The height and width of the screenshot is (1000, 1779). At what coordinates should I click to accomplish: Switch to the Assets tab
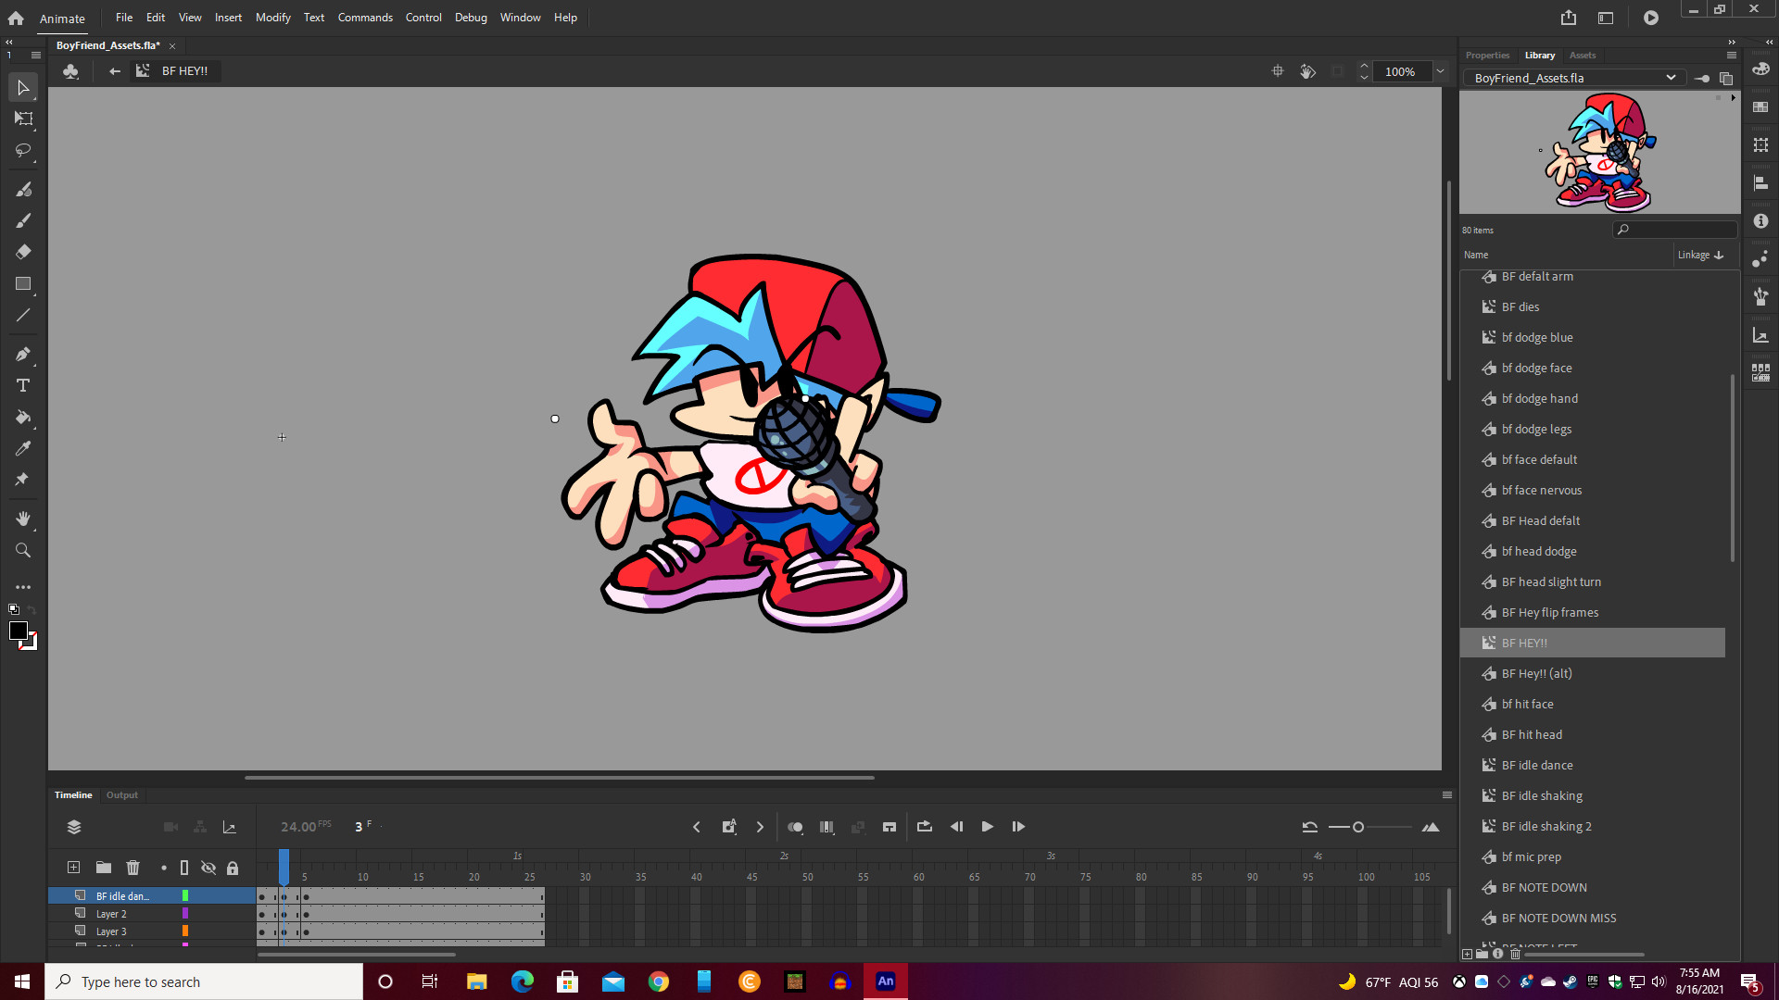pos(1583,56)
